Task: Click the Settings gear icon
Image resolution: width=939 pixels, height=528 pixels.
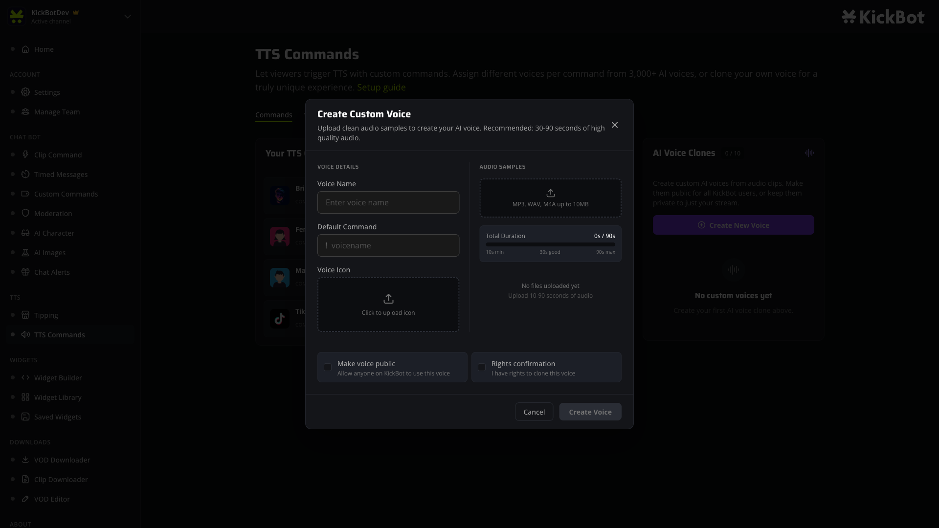Action: tap(25, 92)
